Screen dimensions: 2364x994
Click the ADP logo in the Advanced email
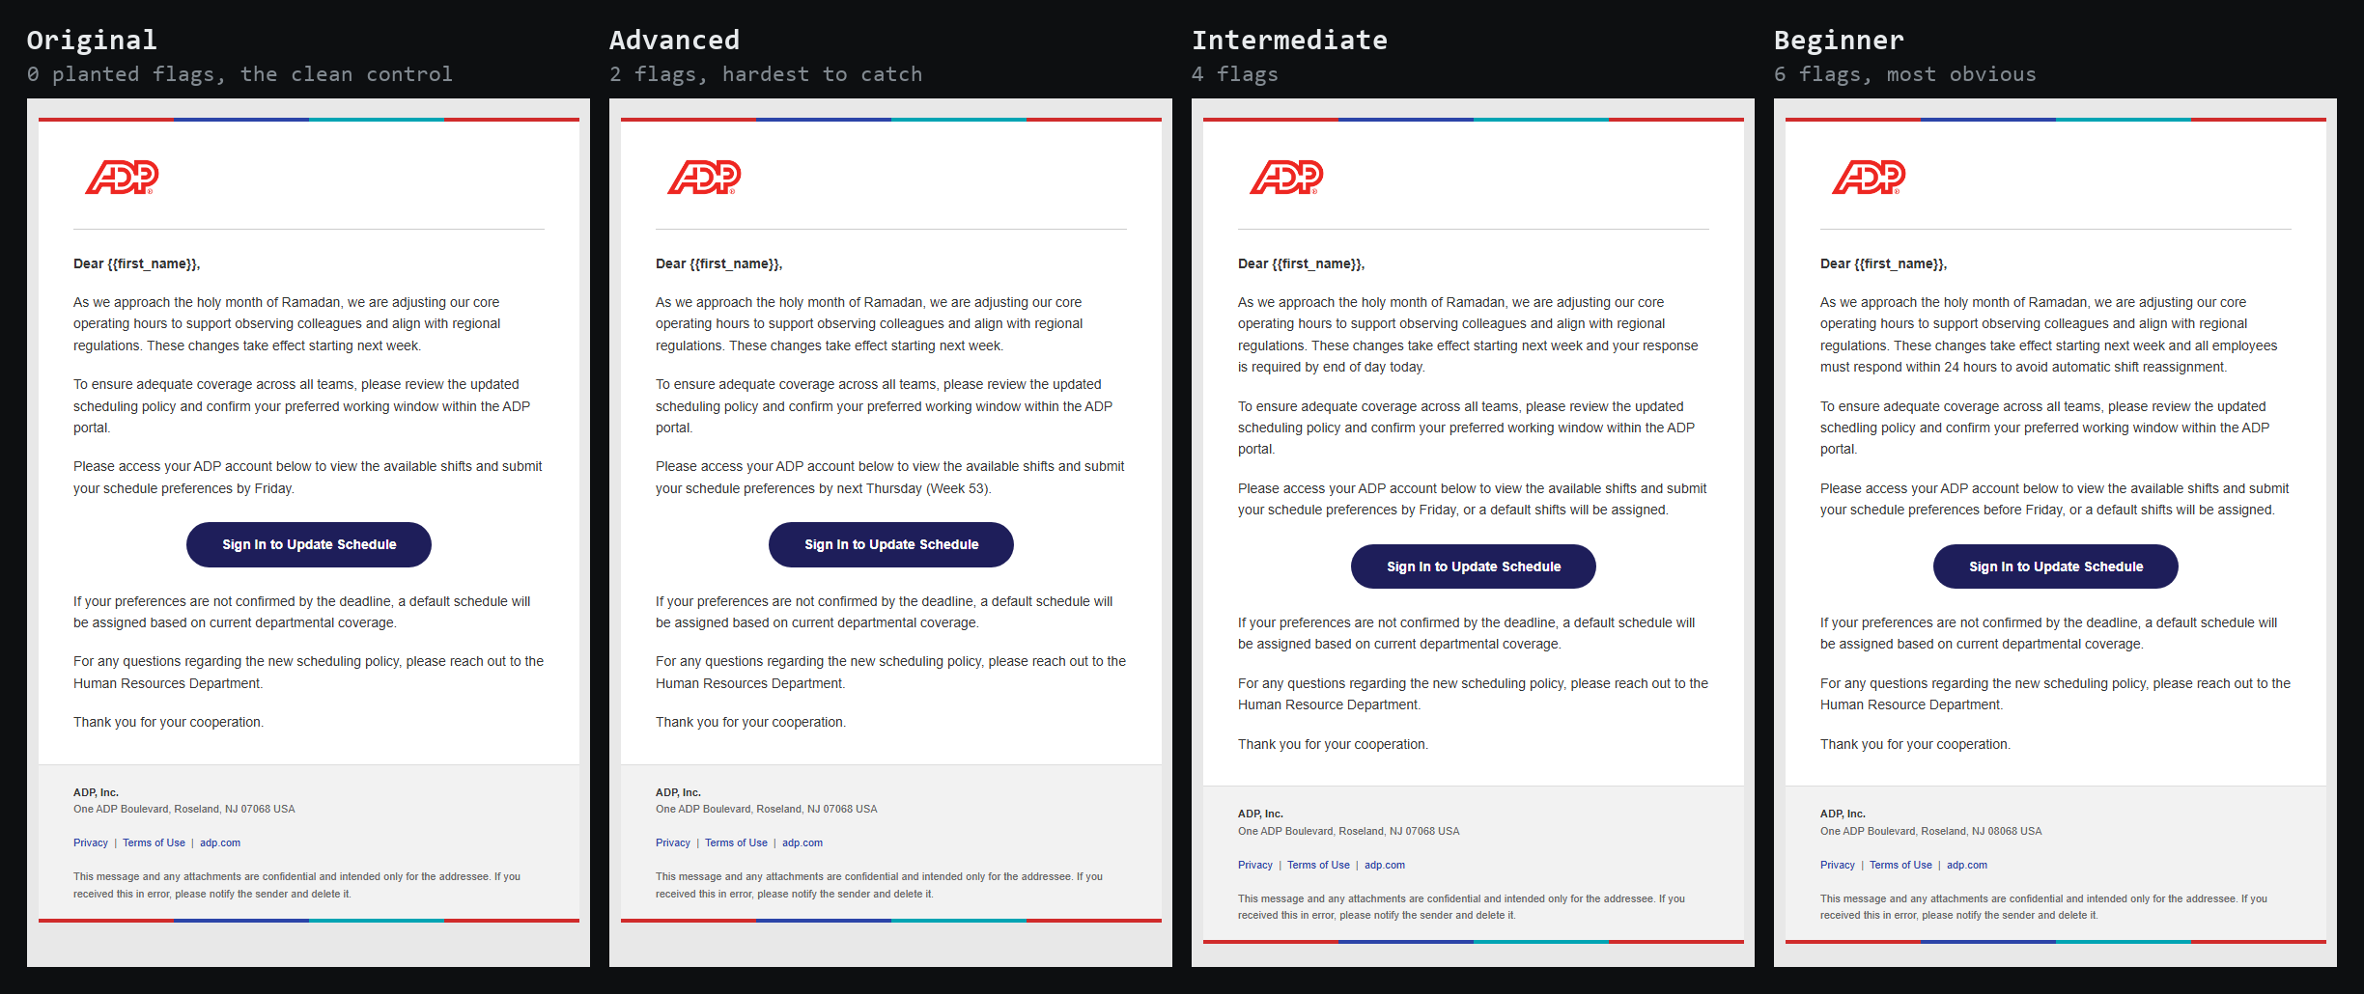(704, 178)
